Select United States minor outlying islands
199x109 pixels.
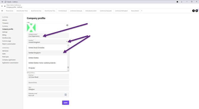tap(47, 63)
